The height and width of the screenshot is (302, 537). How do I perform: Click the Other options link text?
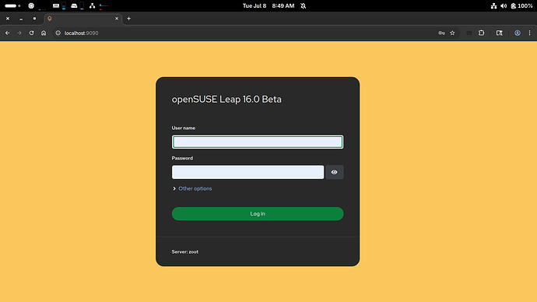pyautogui.click(x=195, y=188)
